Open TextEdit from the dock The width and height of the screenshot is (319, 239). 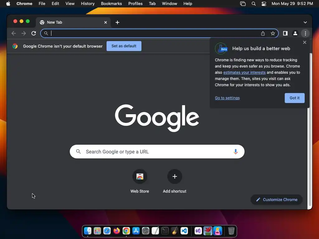tap(155, 231)
